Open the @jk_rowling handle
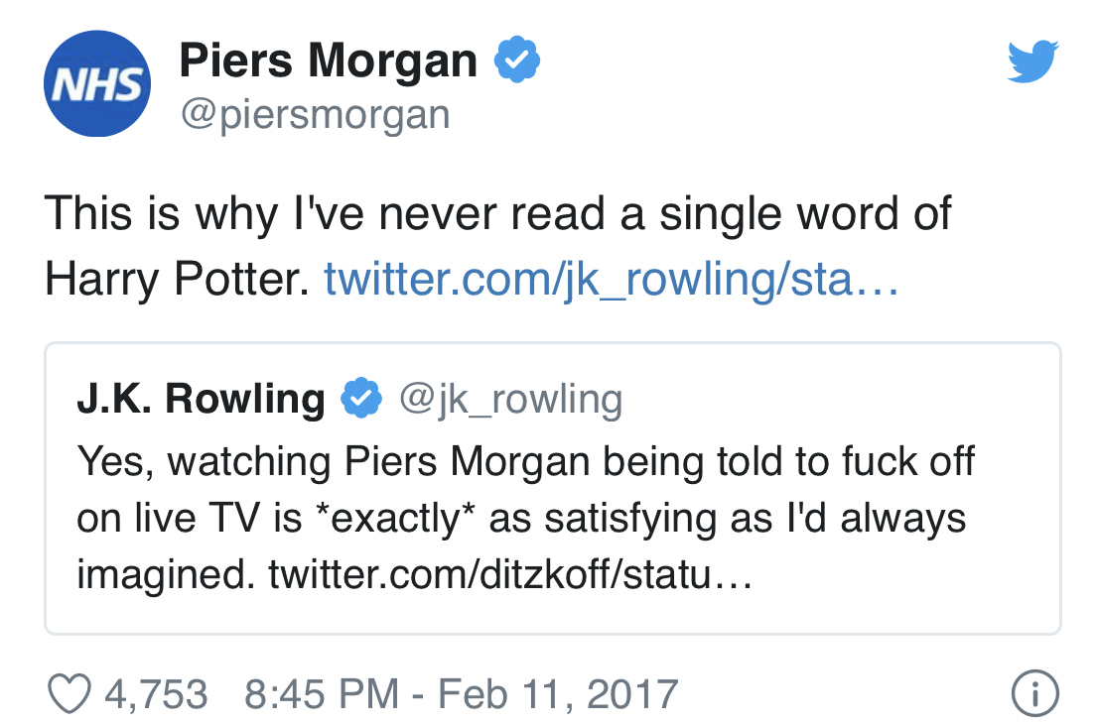 click(510, 399)
